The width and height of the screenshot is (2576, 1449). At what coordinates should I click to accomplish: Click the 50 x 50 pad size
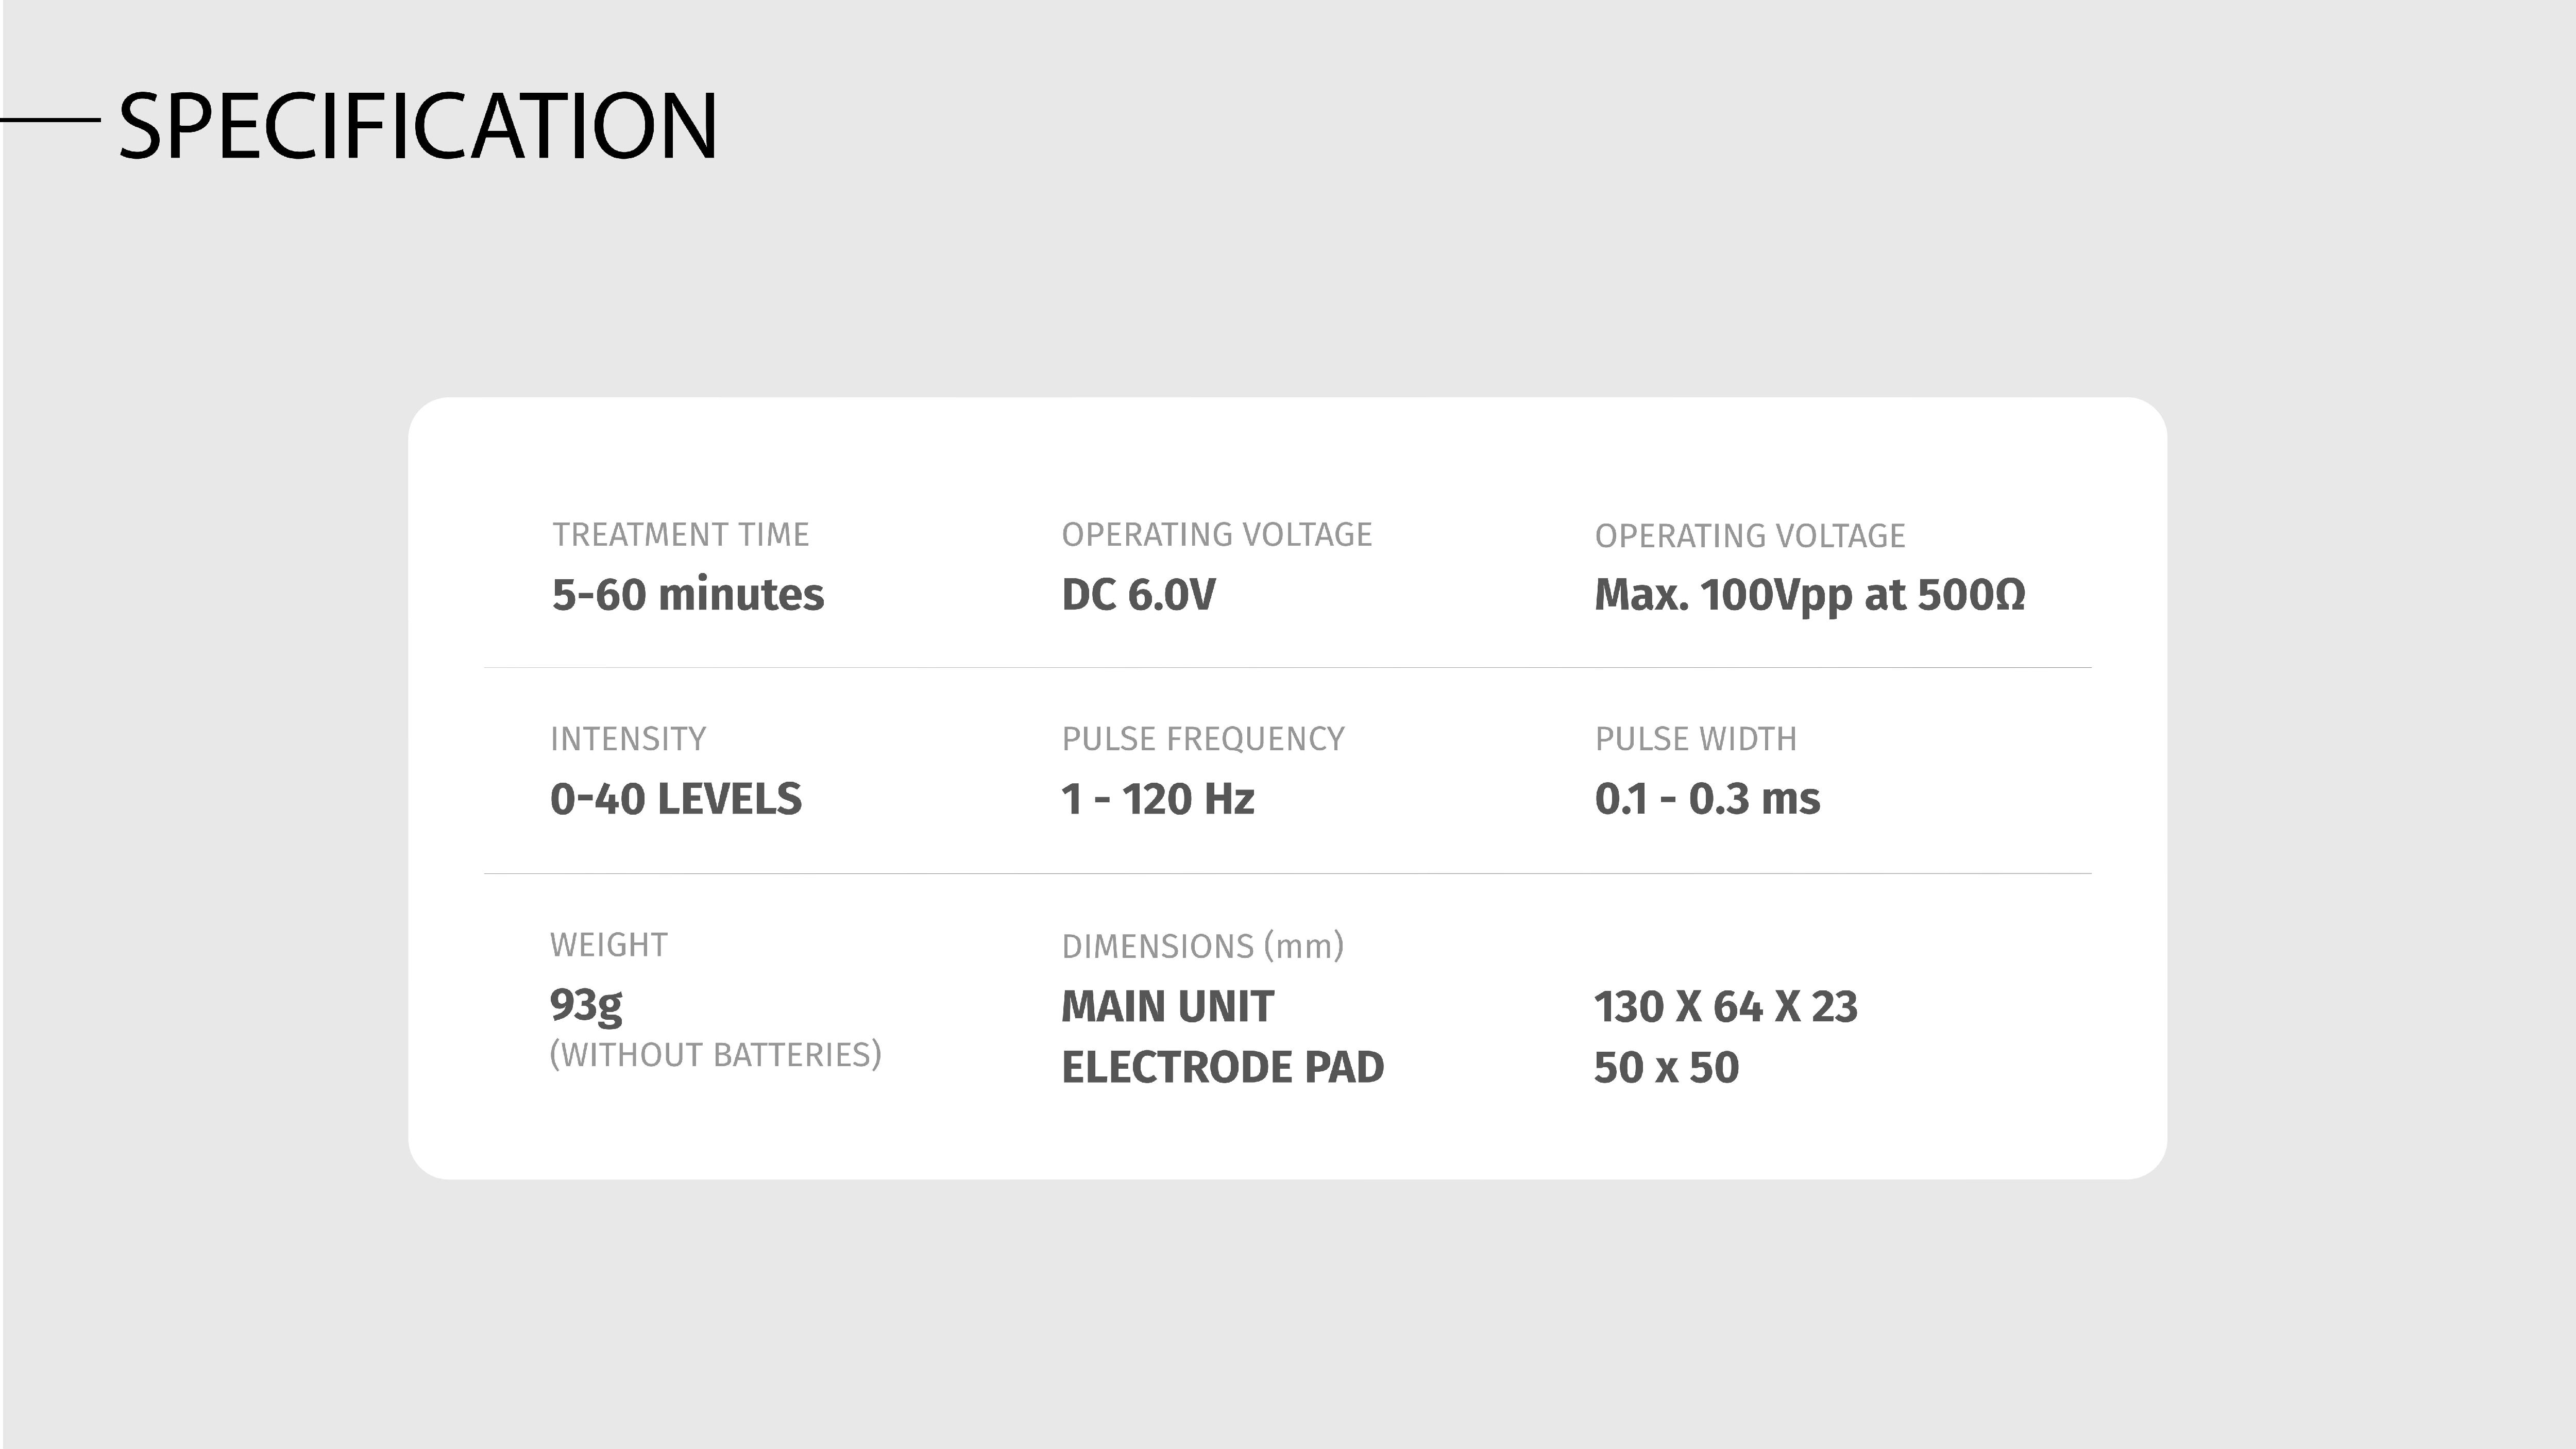pos(1667,1068)
